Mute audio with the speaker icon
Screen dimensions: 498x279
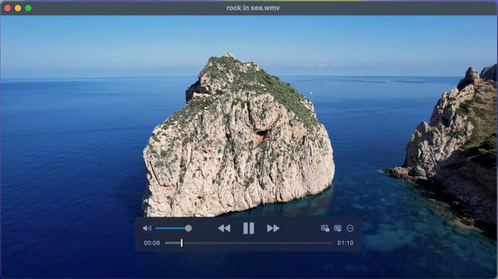pos(147,229)
